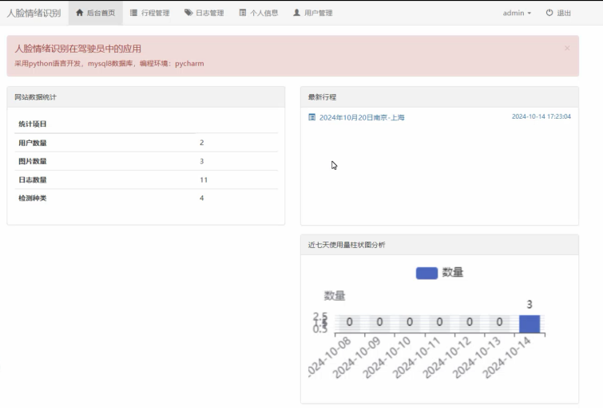Open 个人信息 menu item

coord(259,13)
